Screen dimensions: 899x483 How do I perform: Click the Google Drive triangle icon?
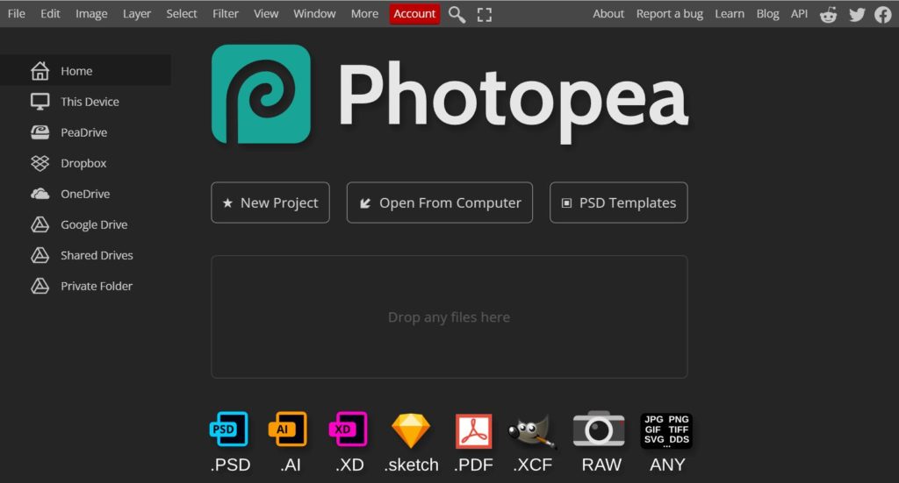40,224
